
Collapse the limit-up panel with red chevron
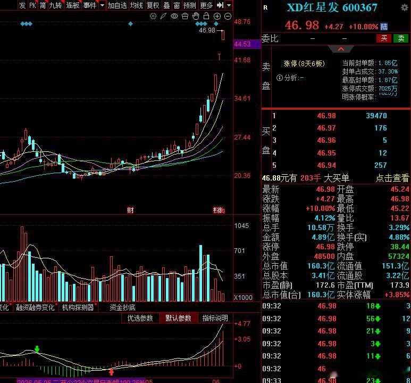[341, 49]
